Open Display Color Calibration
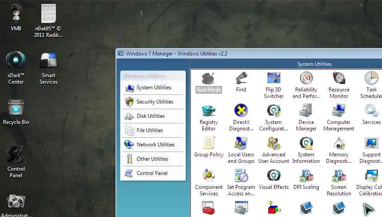The image size is (382, 217). point(369,183)
